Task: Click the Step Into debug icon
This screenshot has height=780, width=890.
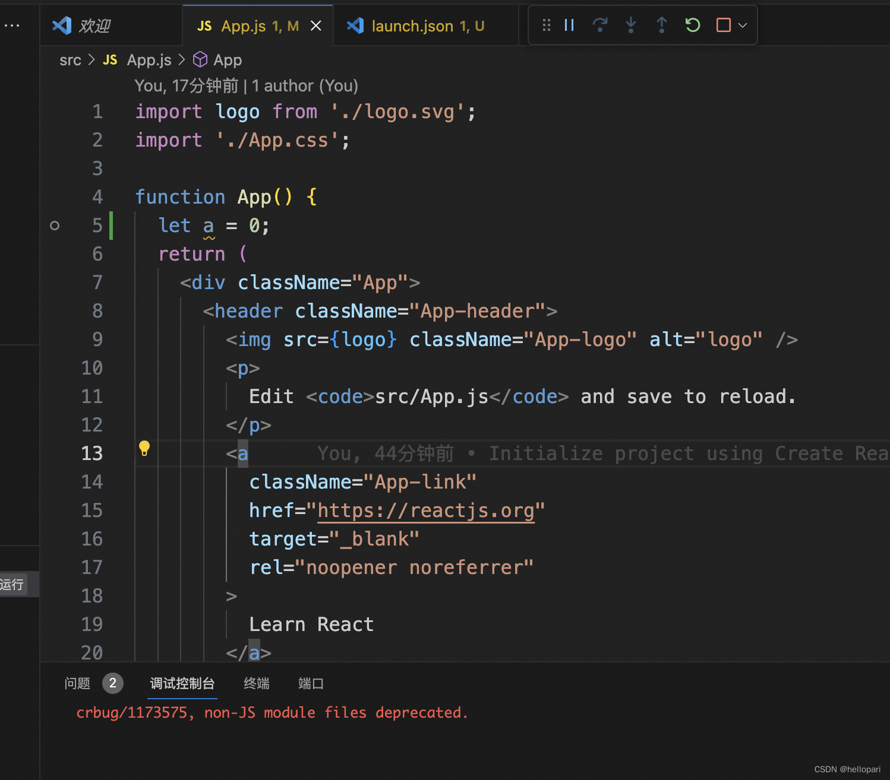Action: 631,25
